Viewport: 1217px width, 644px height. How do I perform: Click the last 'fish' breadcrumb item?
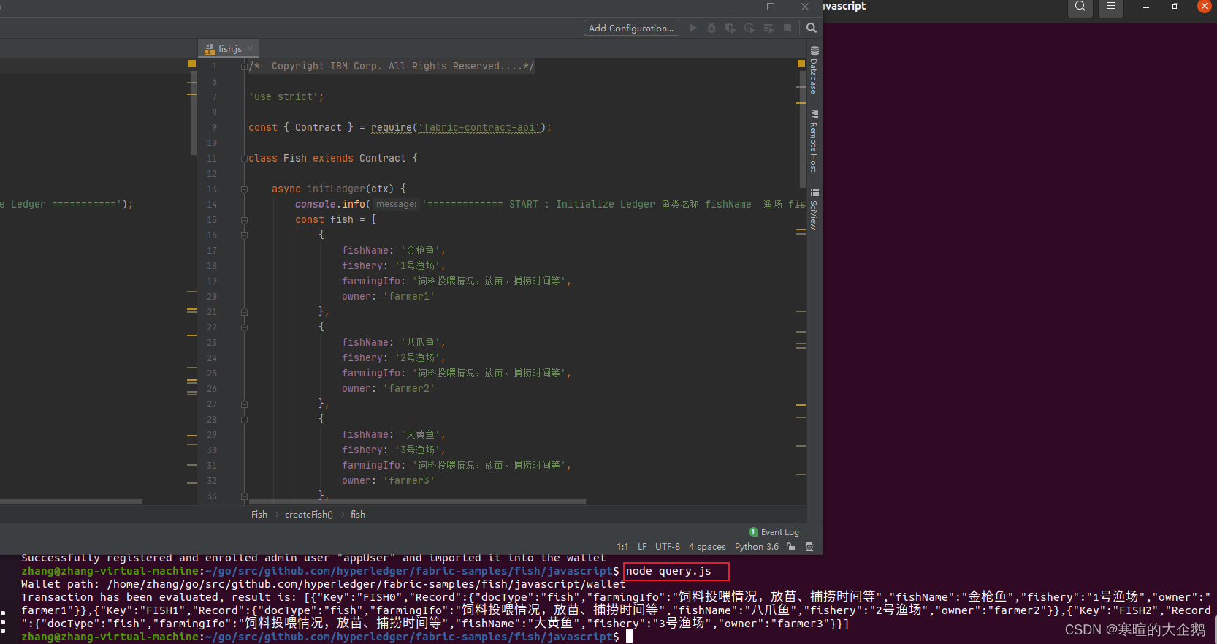click(358, 515)
